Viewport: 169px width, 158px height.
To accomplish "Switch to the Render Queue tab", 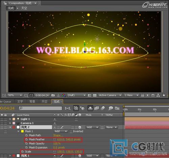I will (x=6, y=102).
